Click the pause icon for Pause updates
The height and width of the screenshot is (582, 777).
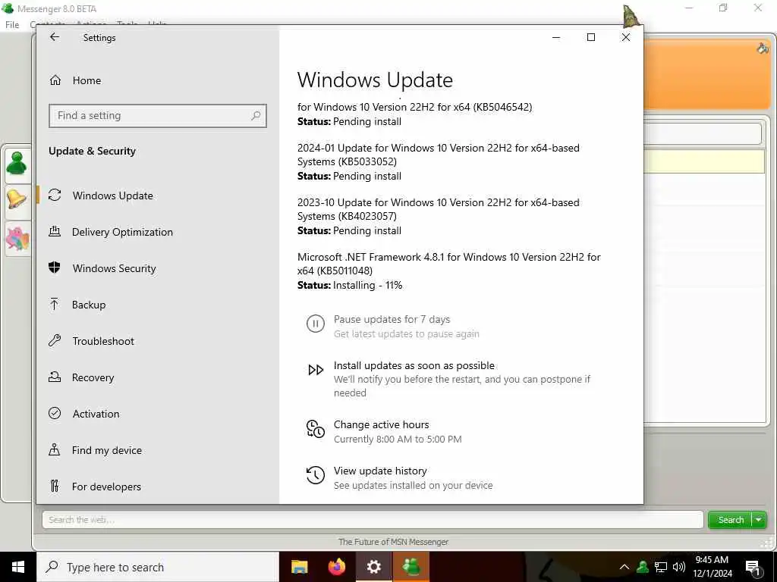[x=316, y=324]
